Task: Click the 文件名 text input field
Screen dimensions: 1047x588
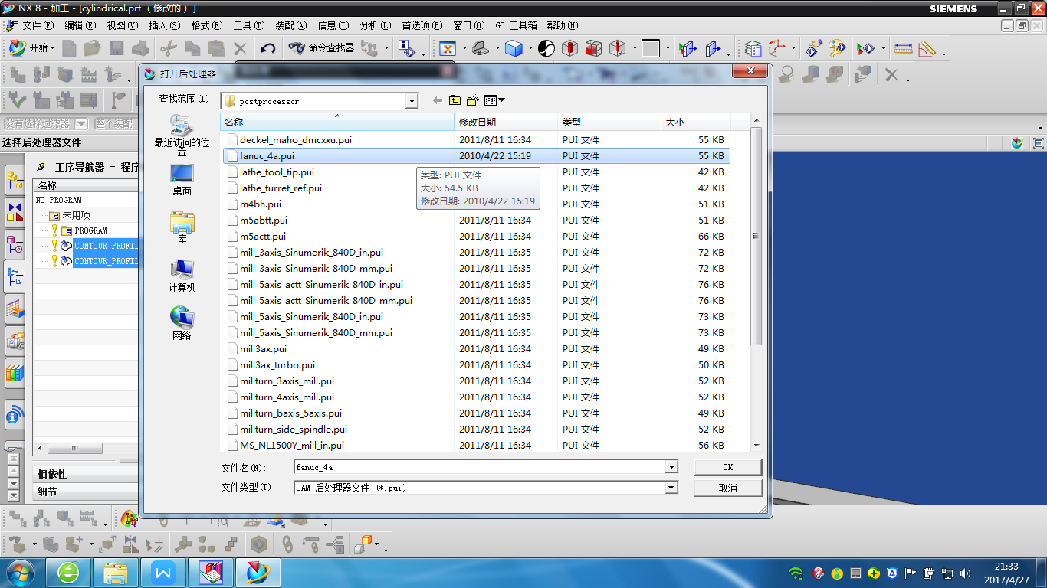Action: coord(480,467)
